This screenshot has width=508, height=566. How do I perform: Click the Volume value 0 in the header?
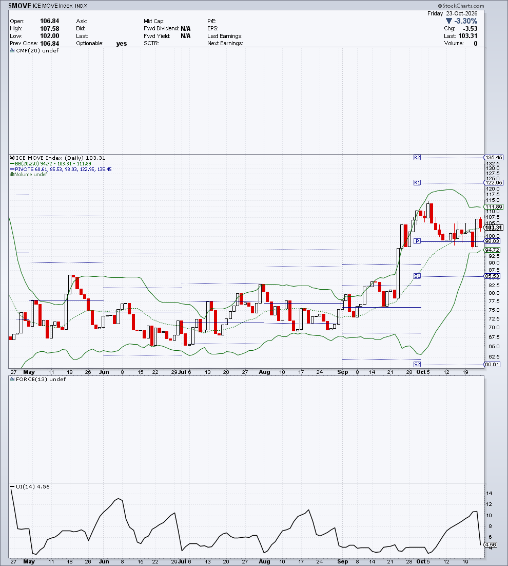[476, 43]
